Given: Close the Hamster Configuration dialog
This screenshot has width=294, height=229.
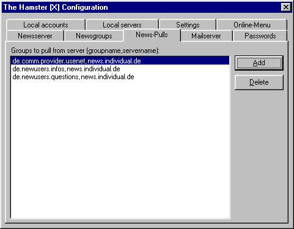Looking at the screenshot, I should point(285,7).
